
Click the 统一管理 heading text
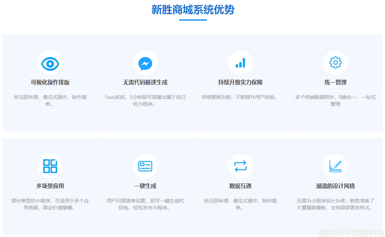click(x=335, y=83)
